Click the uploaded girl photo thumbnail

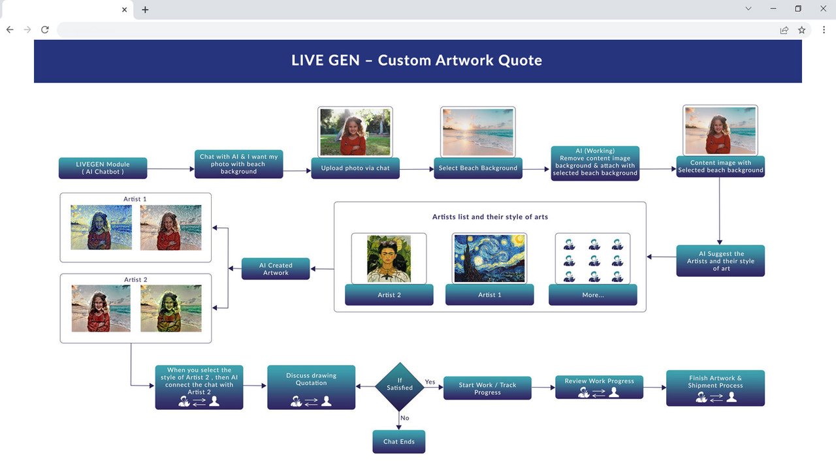355,131
